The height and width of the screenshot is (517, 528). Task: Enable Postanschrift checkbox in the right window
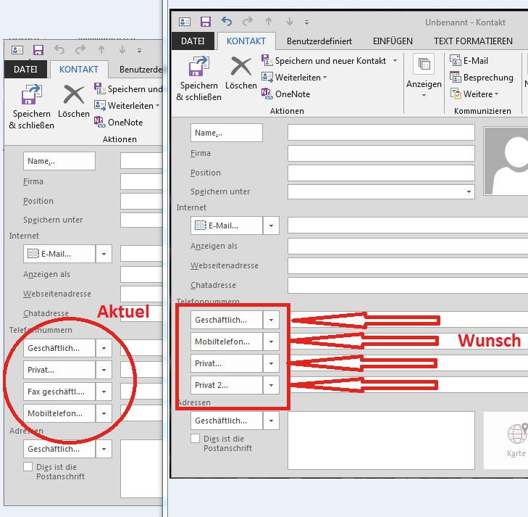coord(195,439)
